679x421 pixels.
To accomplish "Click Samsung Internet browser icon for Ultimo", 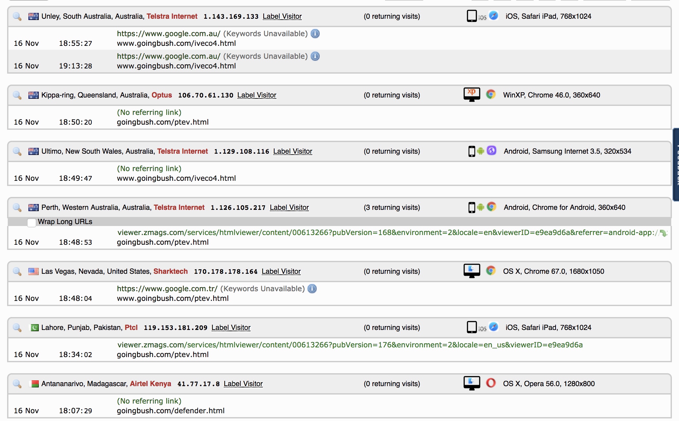I will click(491, 151).
